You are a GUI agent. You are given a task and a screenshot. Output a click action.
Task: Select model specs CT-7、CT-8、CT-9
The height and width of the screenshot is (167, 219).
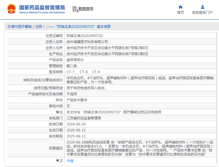tap(83, 72)
